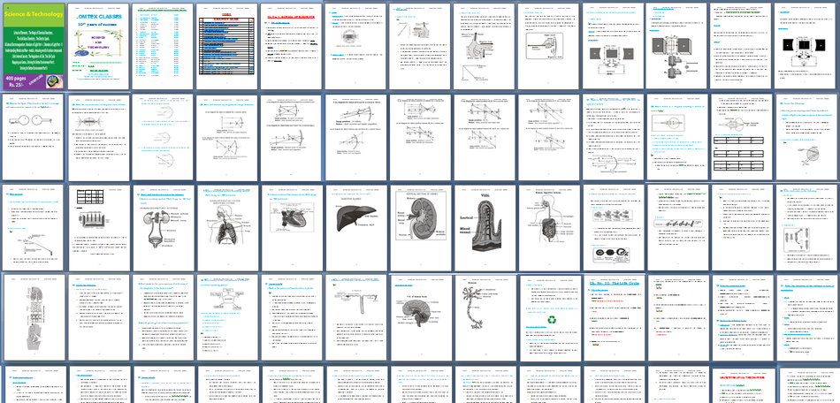840x403 pixels.
Task: Open the INDEX table page thumbnail
Action: 227,46
